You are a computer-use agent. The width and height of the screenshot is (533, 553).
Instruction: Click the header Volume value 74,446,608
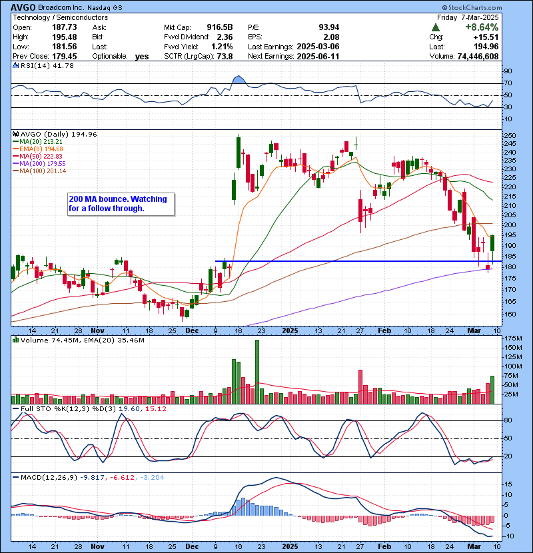(478, 56)
